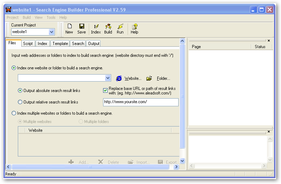Image resolution: width=281 pixels, height=184 pixels.
Task: Expand the Current Project dropdown
Action: tap(52, 32)
